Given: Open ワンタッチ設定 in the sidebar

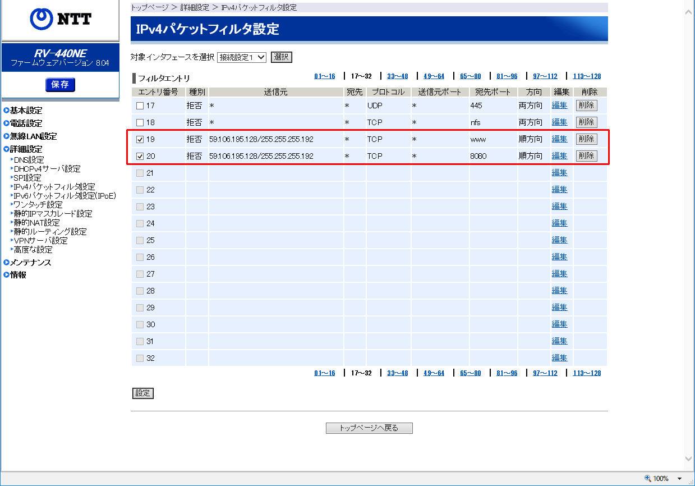Looking at the screenshot, I should point(38,205).
